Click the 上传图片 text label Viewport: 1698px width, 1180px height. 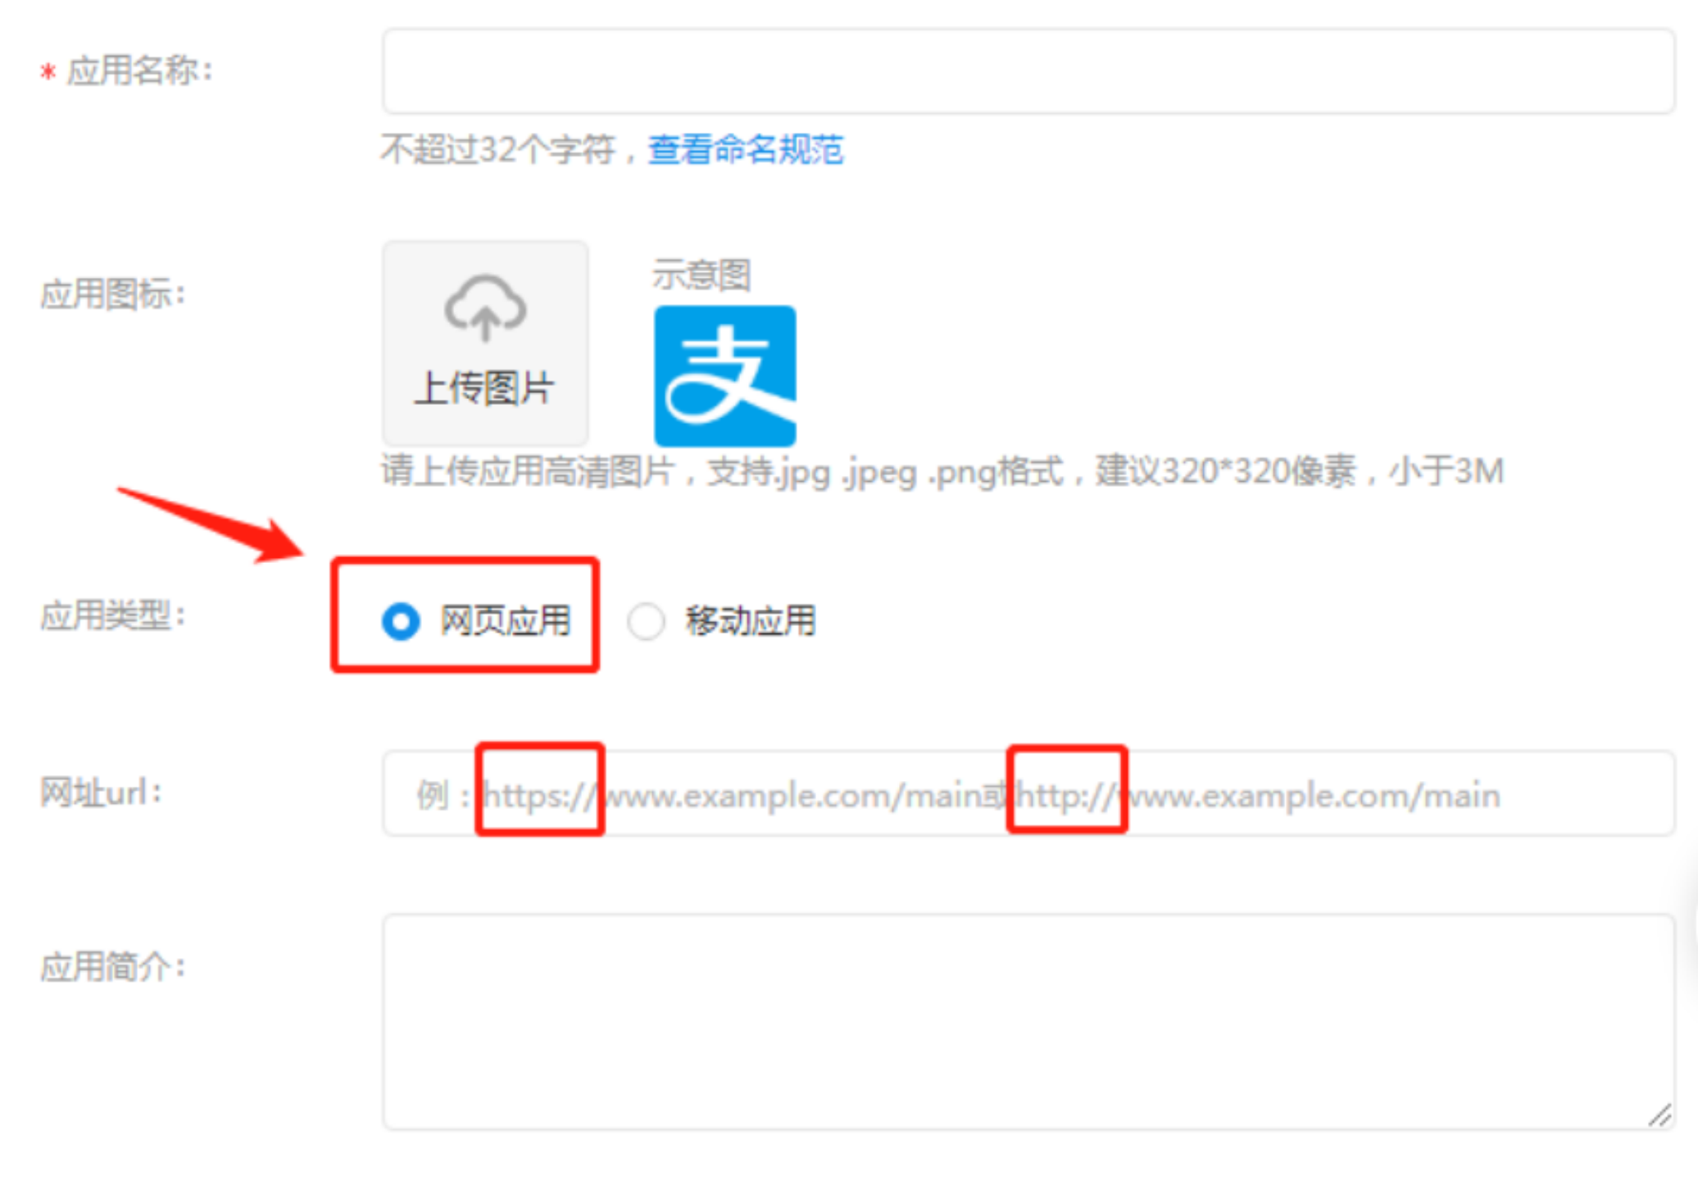point(484,388)
